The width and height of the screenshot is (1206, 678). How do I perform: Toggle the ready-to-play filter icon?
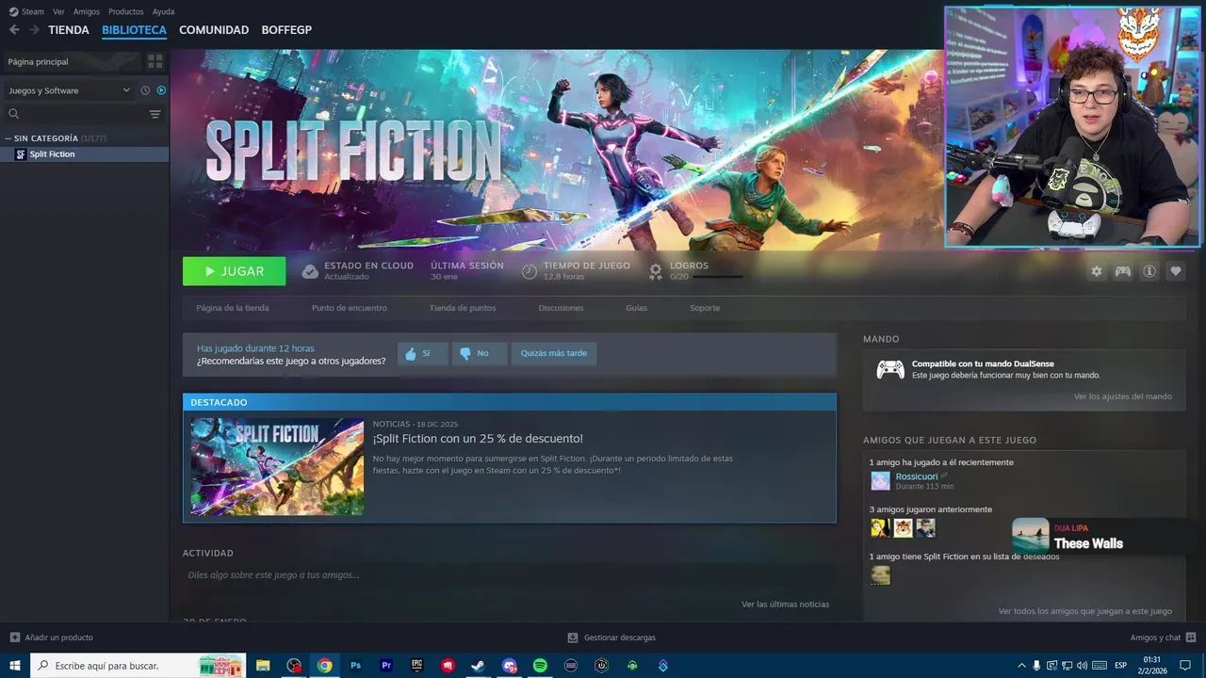pyautogui.click(x=161, y=90)
